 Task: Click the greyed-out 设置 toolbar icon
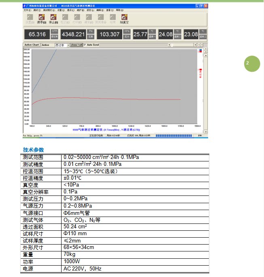click(30, 17)
